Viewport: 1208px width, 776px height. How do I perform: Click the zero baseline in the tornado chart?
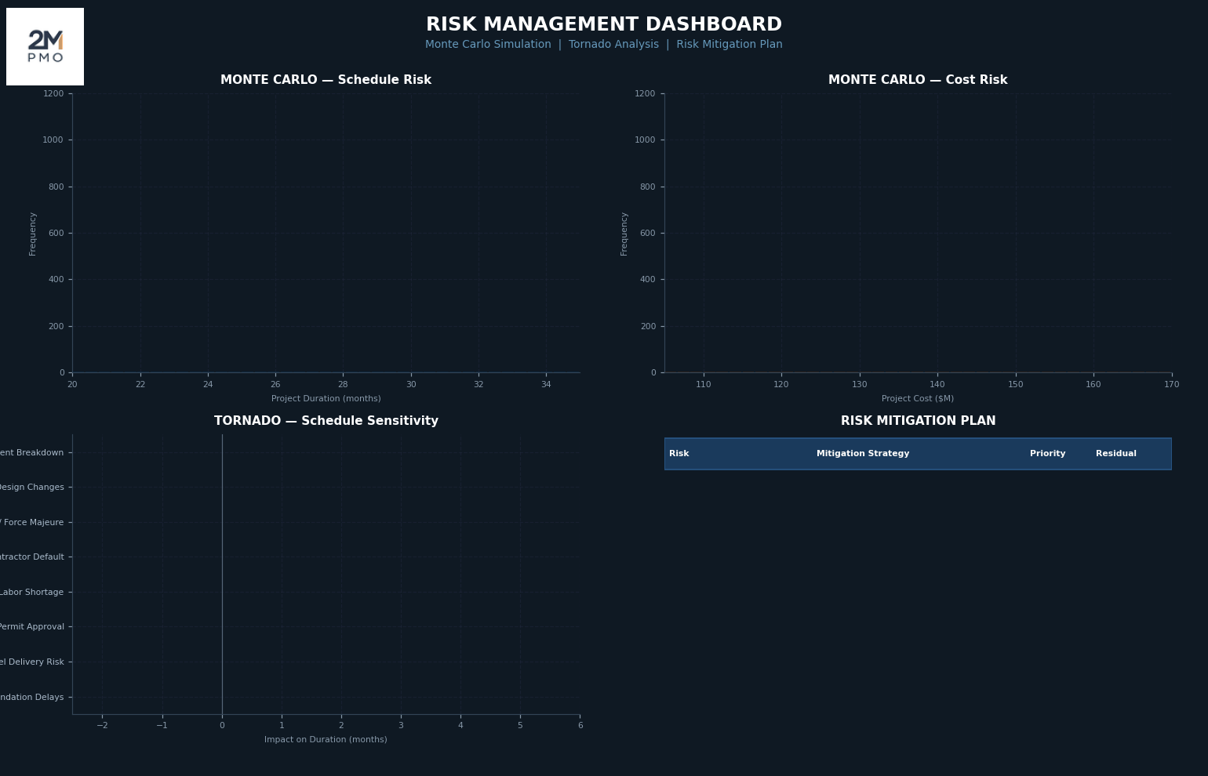pyautogui.click(x=222, y=574)
